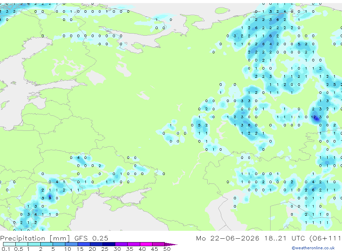Click the '18..21 UTC' time label
This screenshot has width=342, height=251.
285,238
